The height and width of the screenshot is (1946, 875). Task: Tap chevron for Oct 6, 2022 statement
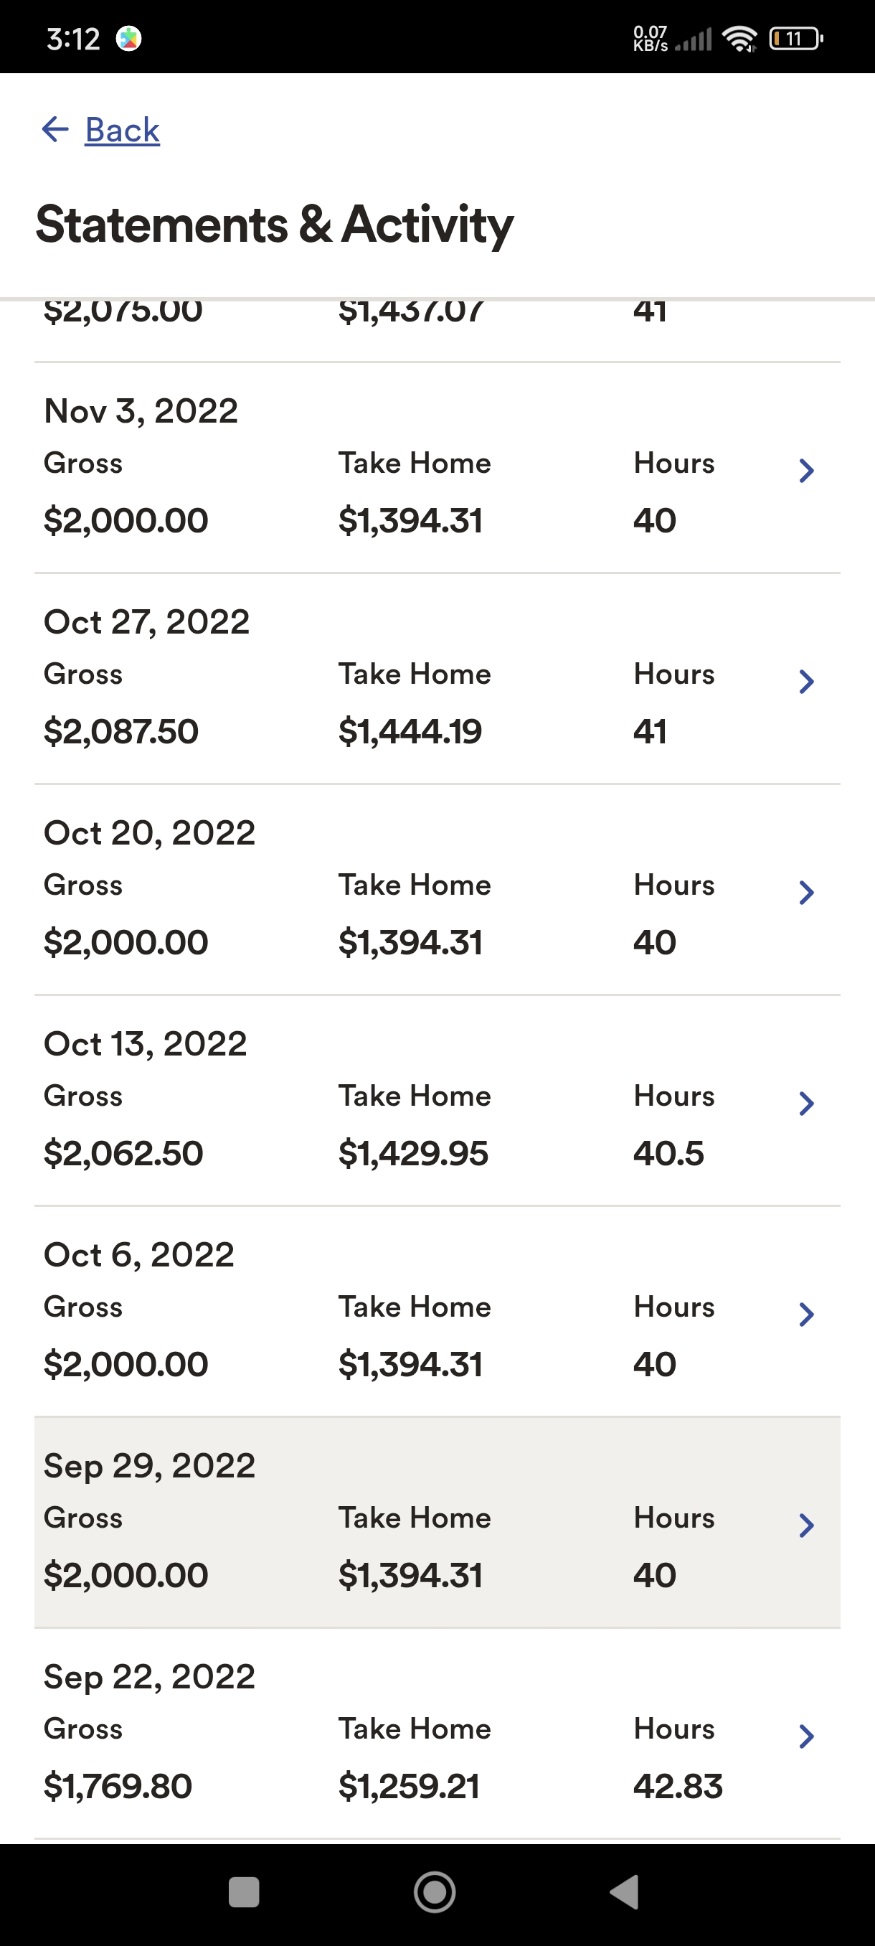(806, 1315)
